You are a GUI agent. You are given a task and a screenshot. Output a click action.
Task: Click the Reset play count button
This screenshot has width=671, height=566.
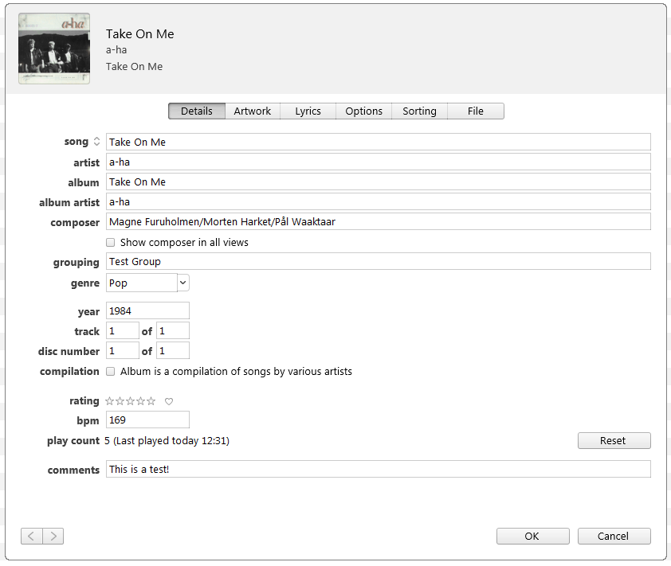tap(614, 441)
